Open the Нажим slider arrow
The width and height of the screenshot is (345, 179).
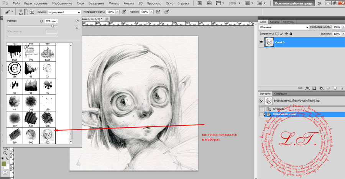point(151,12)
